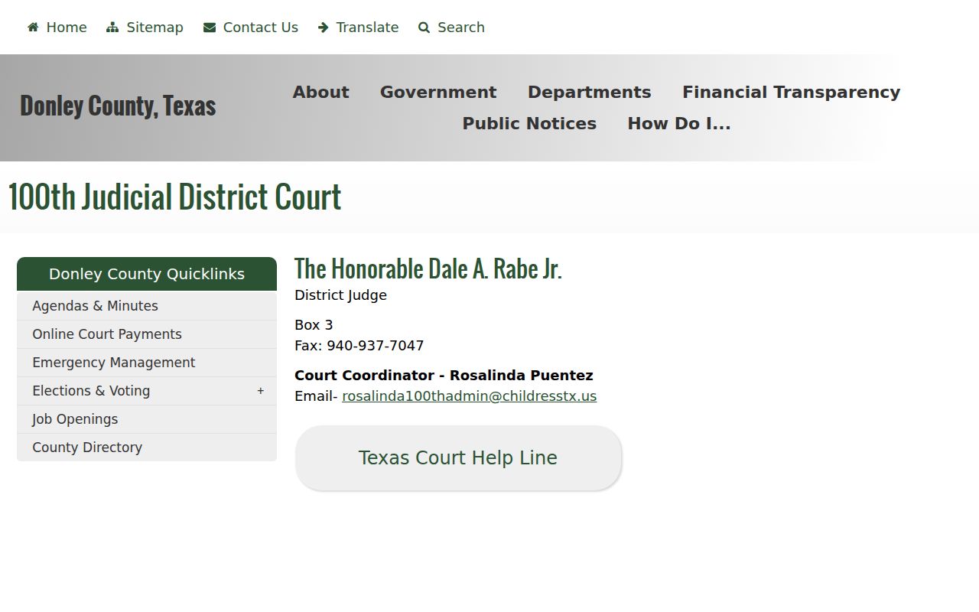The width and height of the screenshot is (979, 612).
Task: Select the Sitemap text link
Action: (154, 28)
